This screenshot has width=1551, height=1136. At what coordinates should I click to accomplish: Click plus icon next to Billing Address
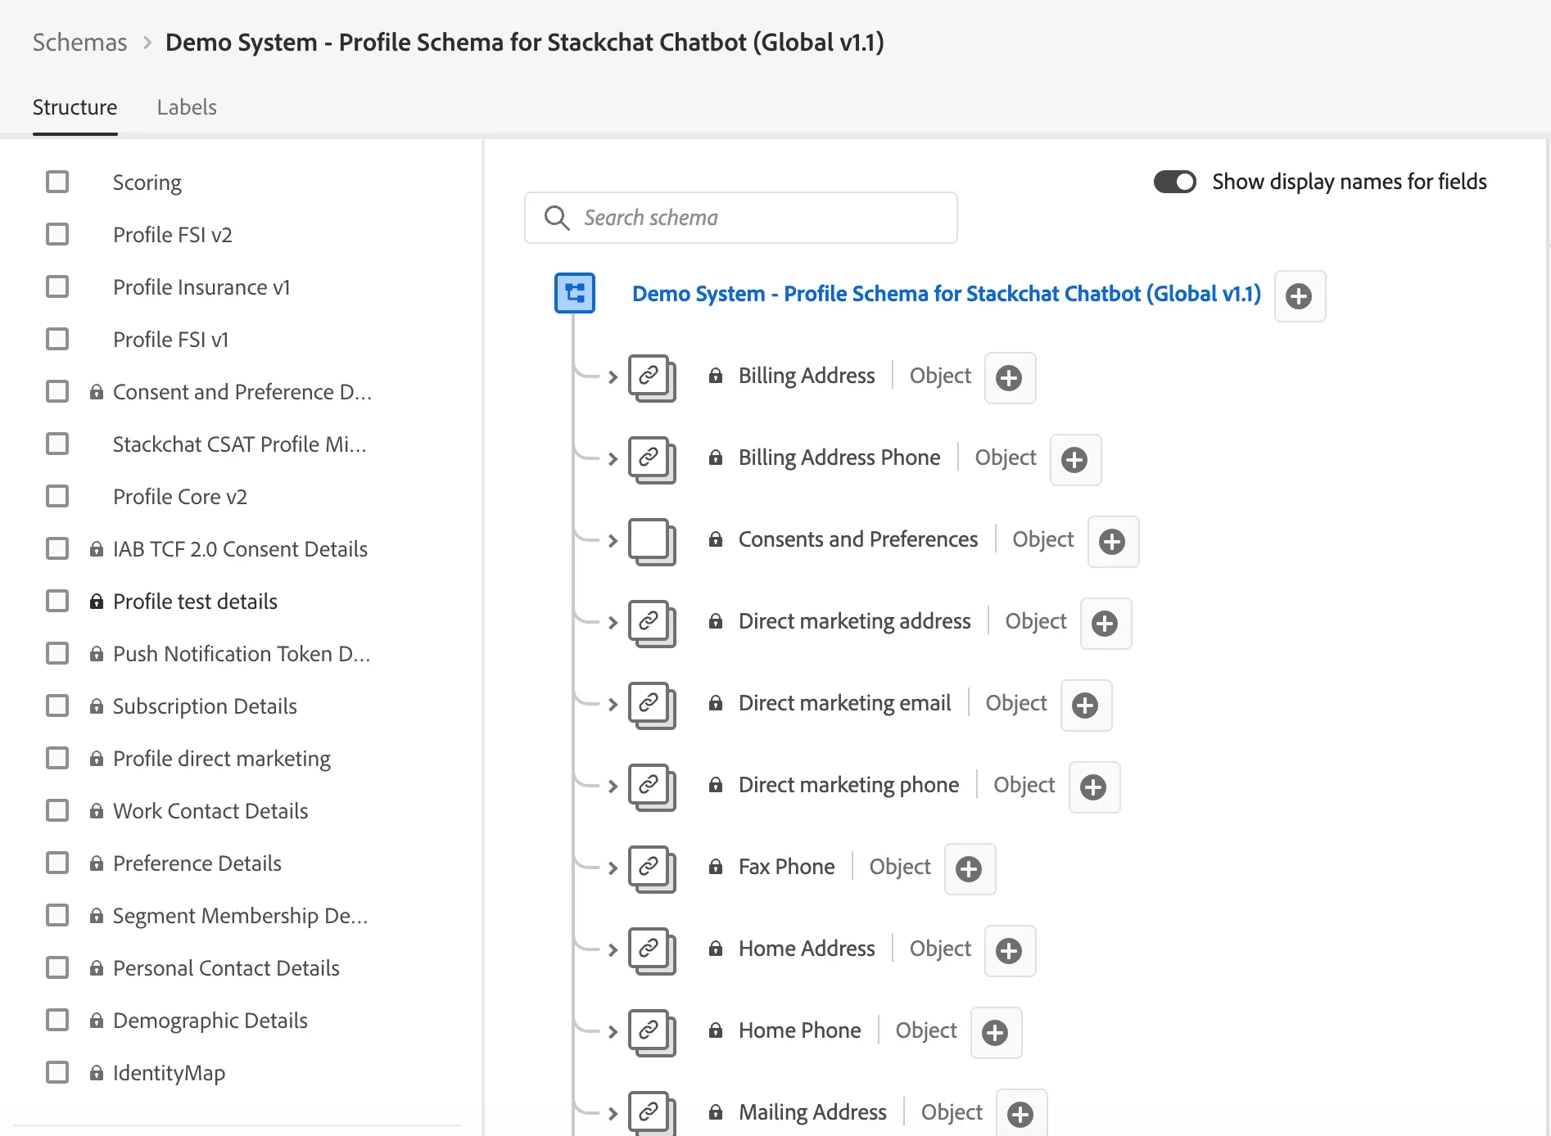coord(1010,378)
